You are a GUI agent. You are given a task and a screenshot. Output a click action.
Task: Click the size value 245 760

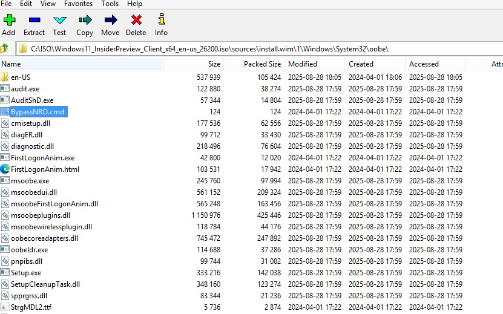click(x=208, y=180)
